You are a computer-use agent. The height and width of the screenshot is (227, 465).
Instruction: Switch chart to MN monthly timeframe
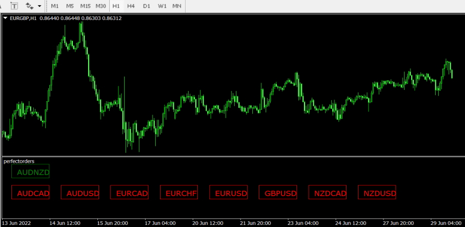coord(177,6)
